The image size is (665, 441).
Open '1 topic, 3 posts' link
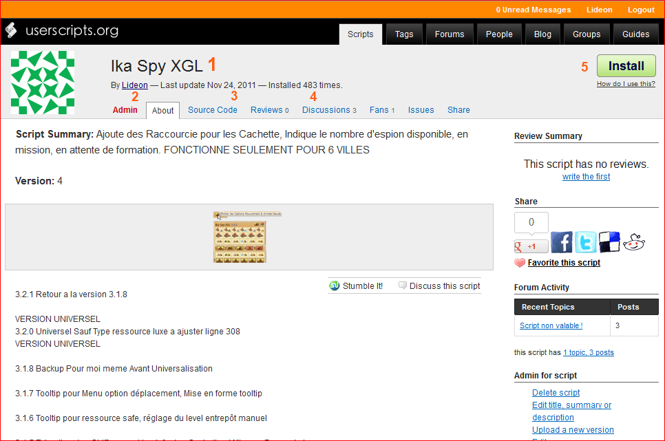click(588, 352)
